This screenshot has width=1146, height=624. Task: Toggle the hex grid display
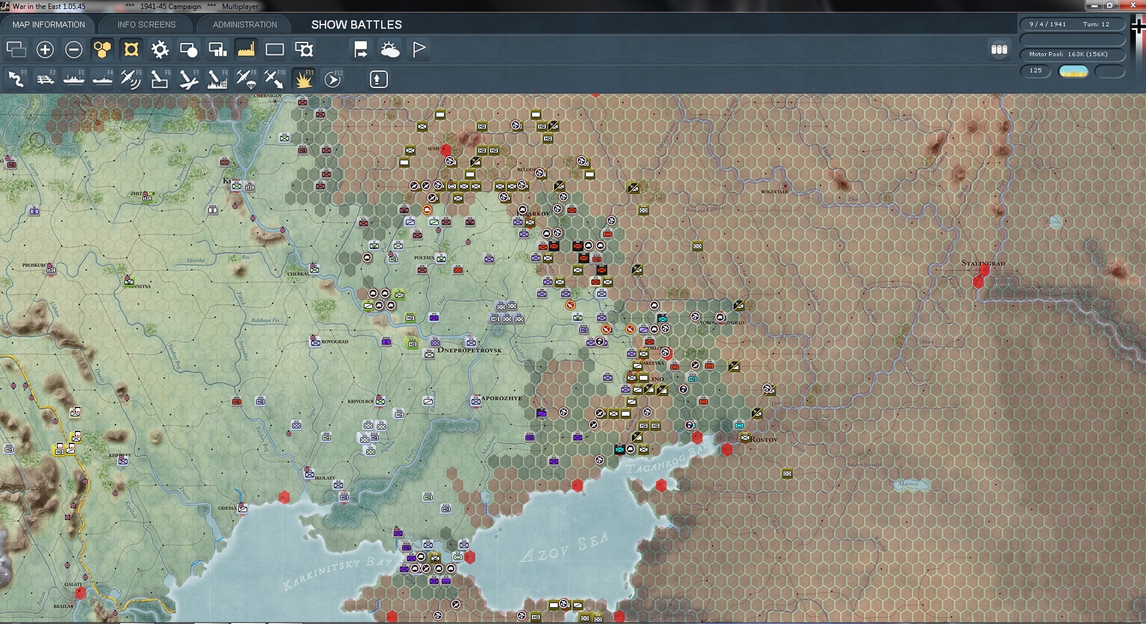tap(102, 49)
